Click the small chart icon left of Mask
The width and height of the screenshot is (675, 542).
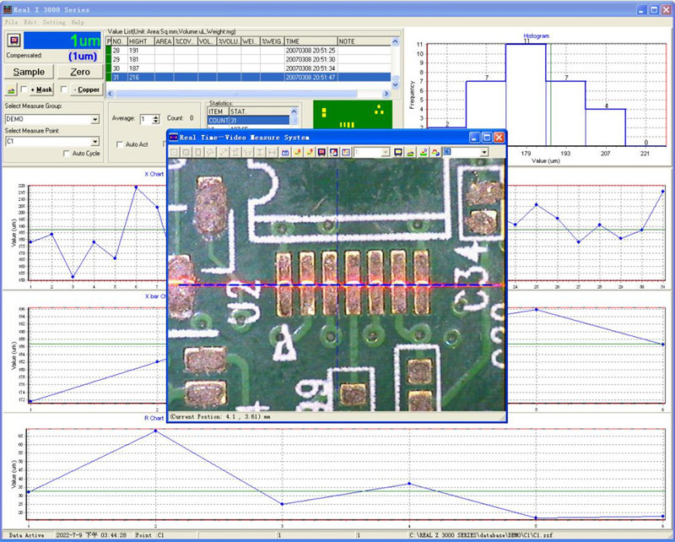click(x=11, y=89)
